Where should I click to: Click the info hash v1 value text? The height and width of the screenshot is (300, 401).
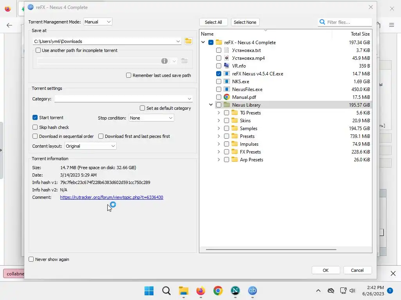pyautogui.click(x=105, y=182)
